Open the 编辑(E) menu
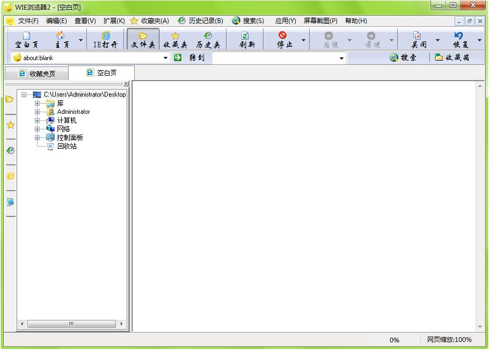The height and width of the screenshot is (350, 489). click(x=56, y=21)
